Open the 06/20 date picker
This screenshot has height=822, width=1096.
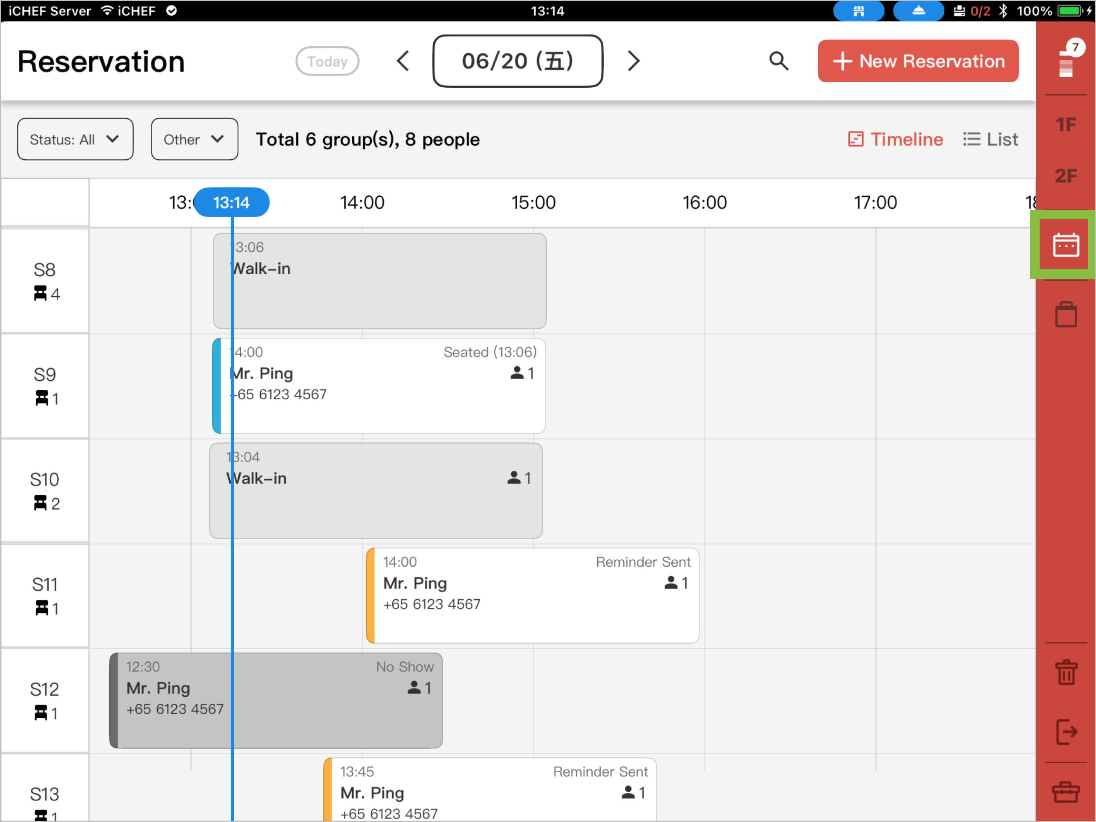(x=517, y=61)
